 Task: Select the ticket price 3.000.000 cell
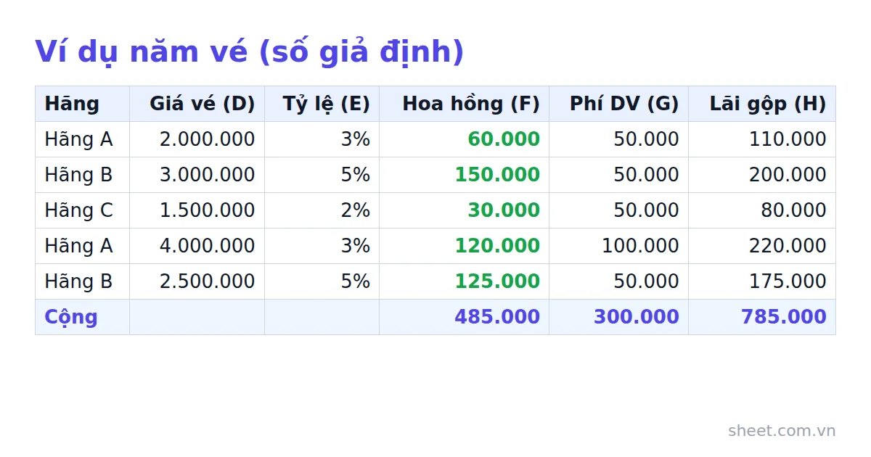(x=197, y=175)
